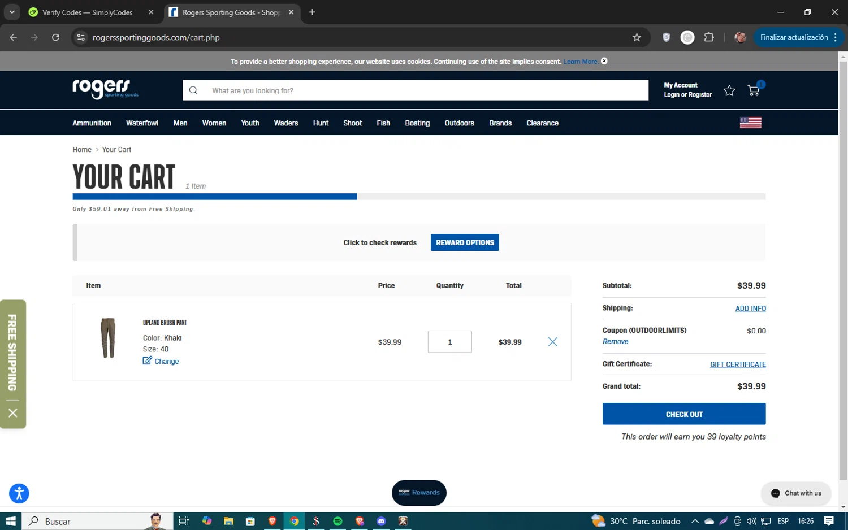Bookmark this page with star icon
This screenshot has height=530, width=848.
point(637,37)
